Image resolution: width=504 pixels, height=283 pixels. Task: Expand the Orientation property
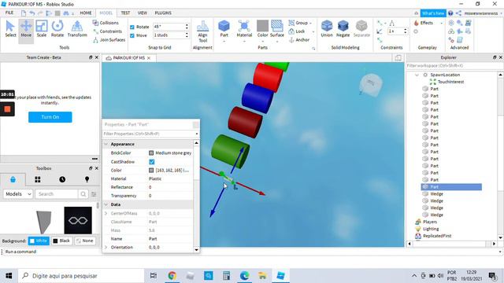(106, 248)
